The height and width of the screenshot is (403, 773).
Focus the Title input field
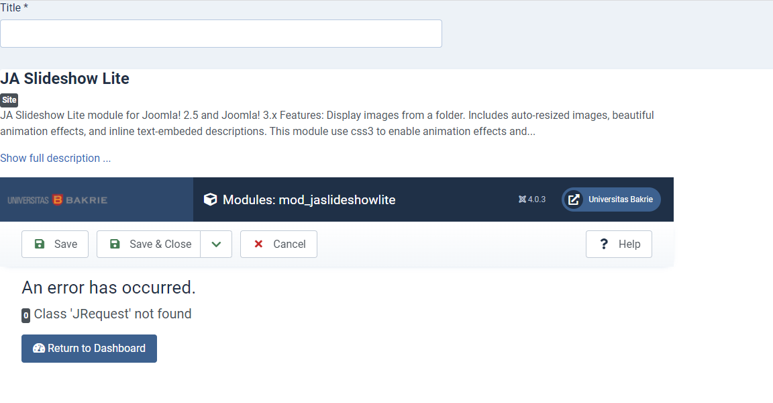221,34
